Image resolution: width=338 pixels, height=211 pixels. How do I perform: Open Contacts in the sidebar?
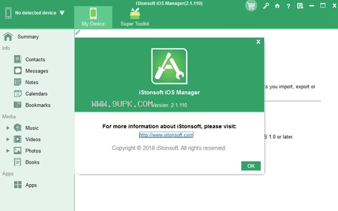[x=35, y=60]
